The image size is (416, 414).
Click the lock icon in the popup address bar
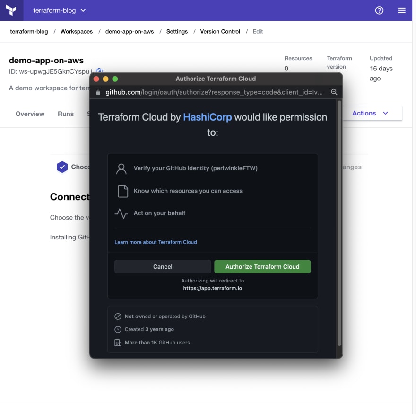[98, 92]
